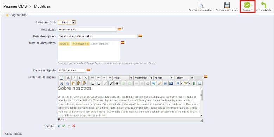Click the Meta descripción input field
The width and height of the screenshot is (274, 137).
click(x=98, y=36)
